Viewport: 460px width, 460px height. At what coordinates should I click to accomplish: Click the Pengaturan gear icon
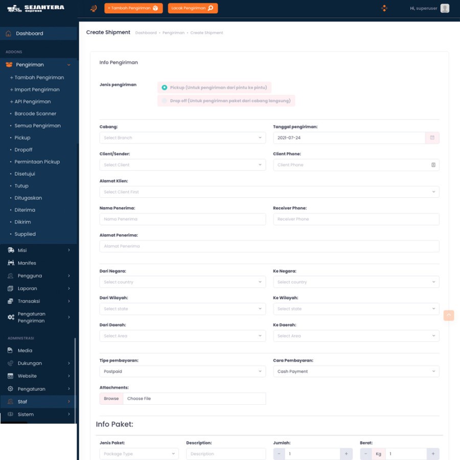[10, 389]
